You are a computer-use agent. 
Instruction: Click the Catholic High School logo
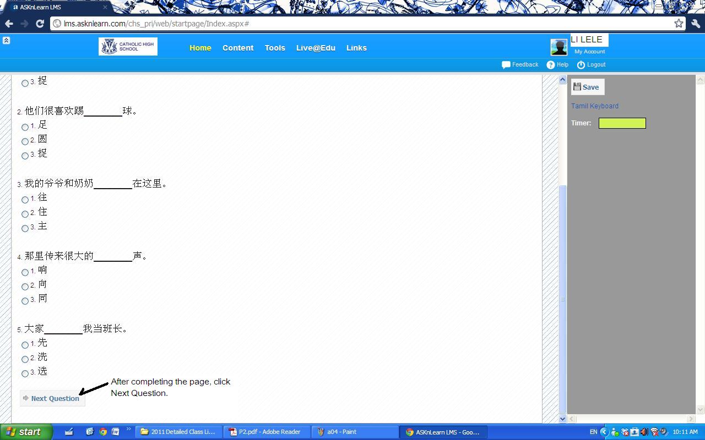pos(128,46)
